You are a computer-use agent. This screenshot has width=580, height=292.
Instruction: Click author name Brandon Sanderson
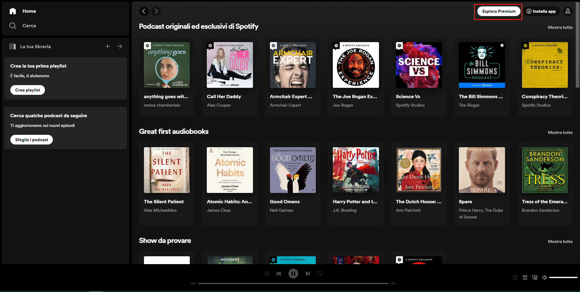[541, 210]
